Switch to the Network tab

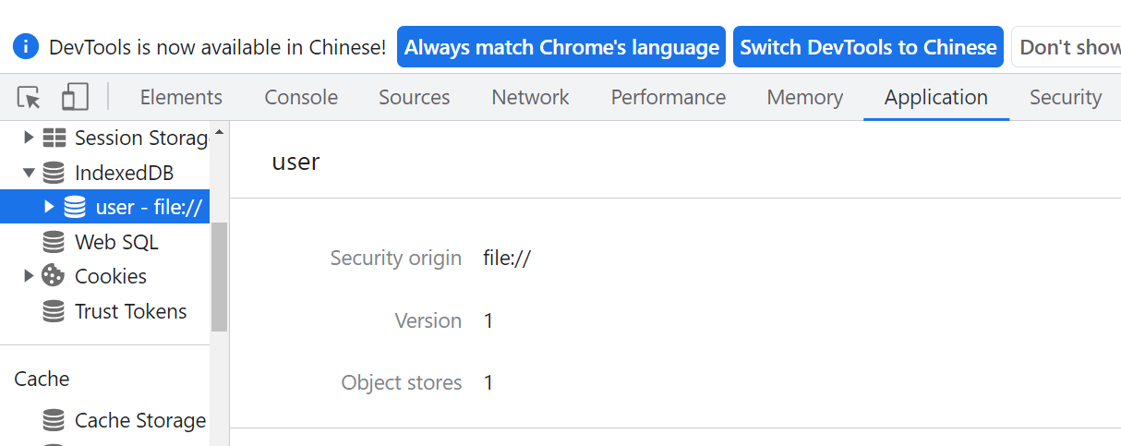tap(530, 97)
